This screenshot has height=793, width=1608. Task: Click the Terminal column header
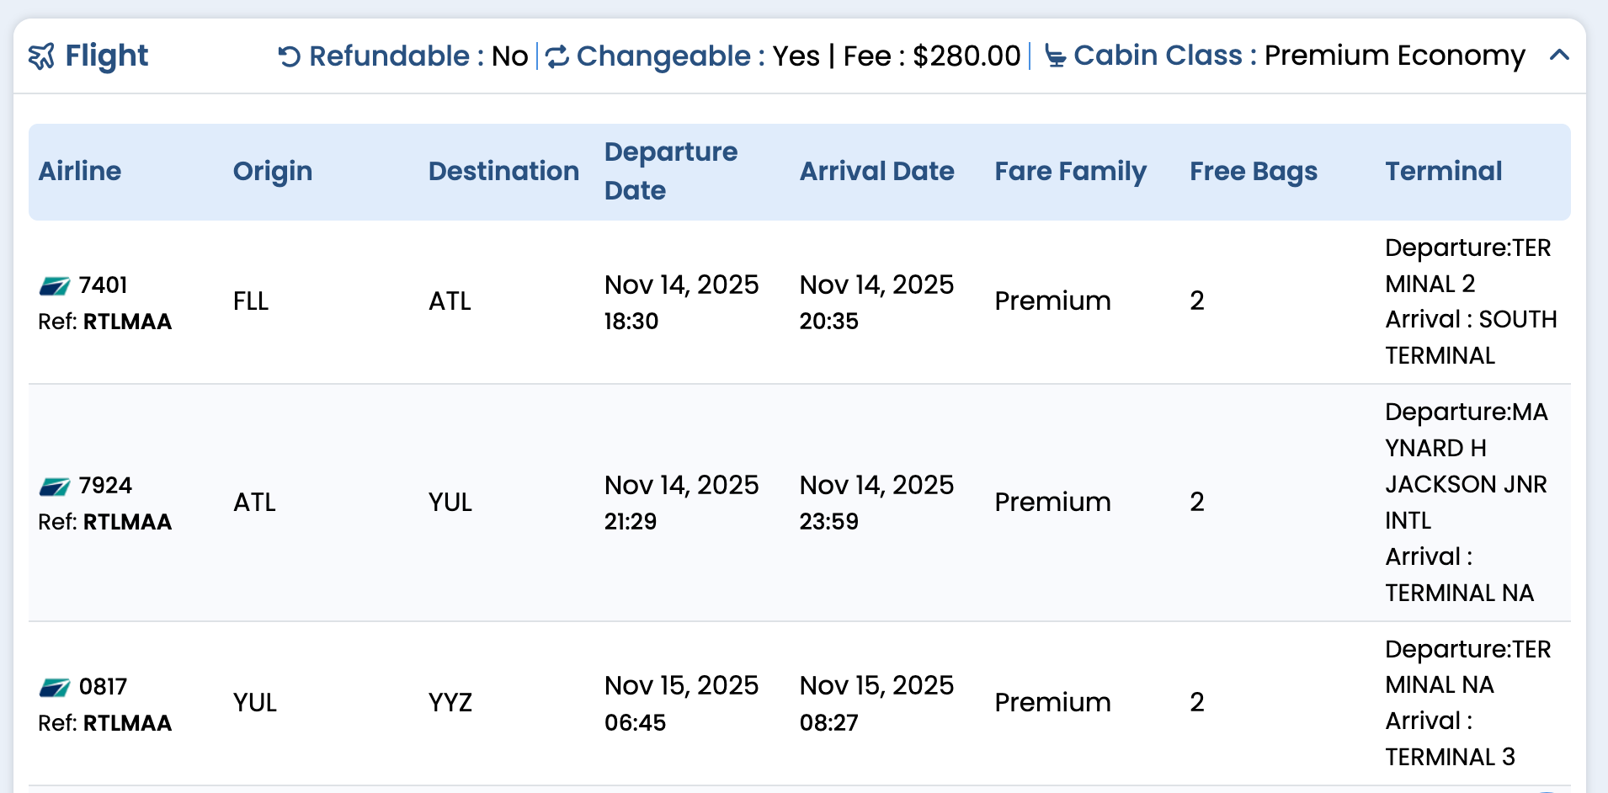(1443, 171)
